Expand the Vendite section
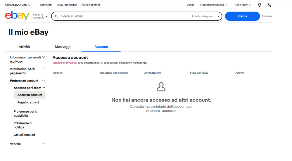 pyautogui.click(x=27, y=144)
